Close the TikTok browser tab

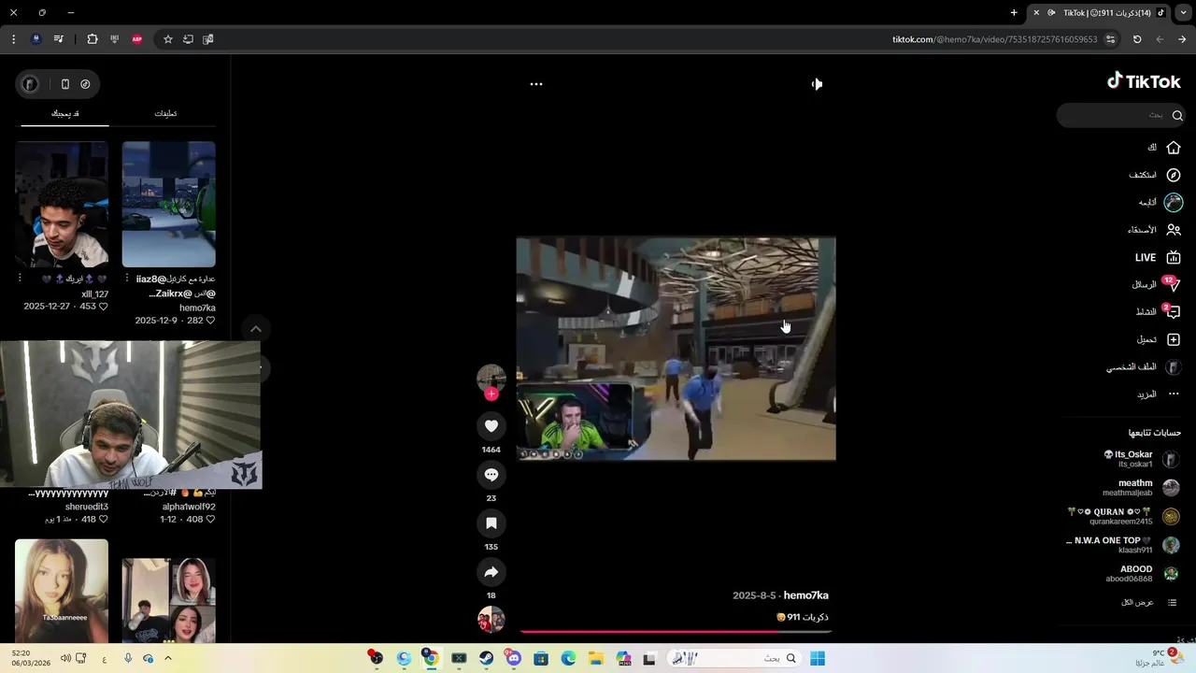(1035, 13)
